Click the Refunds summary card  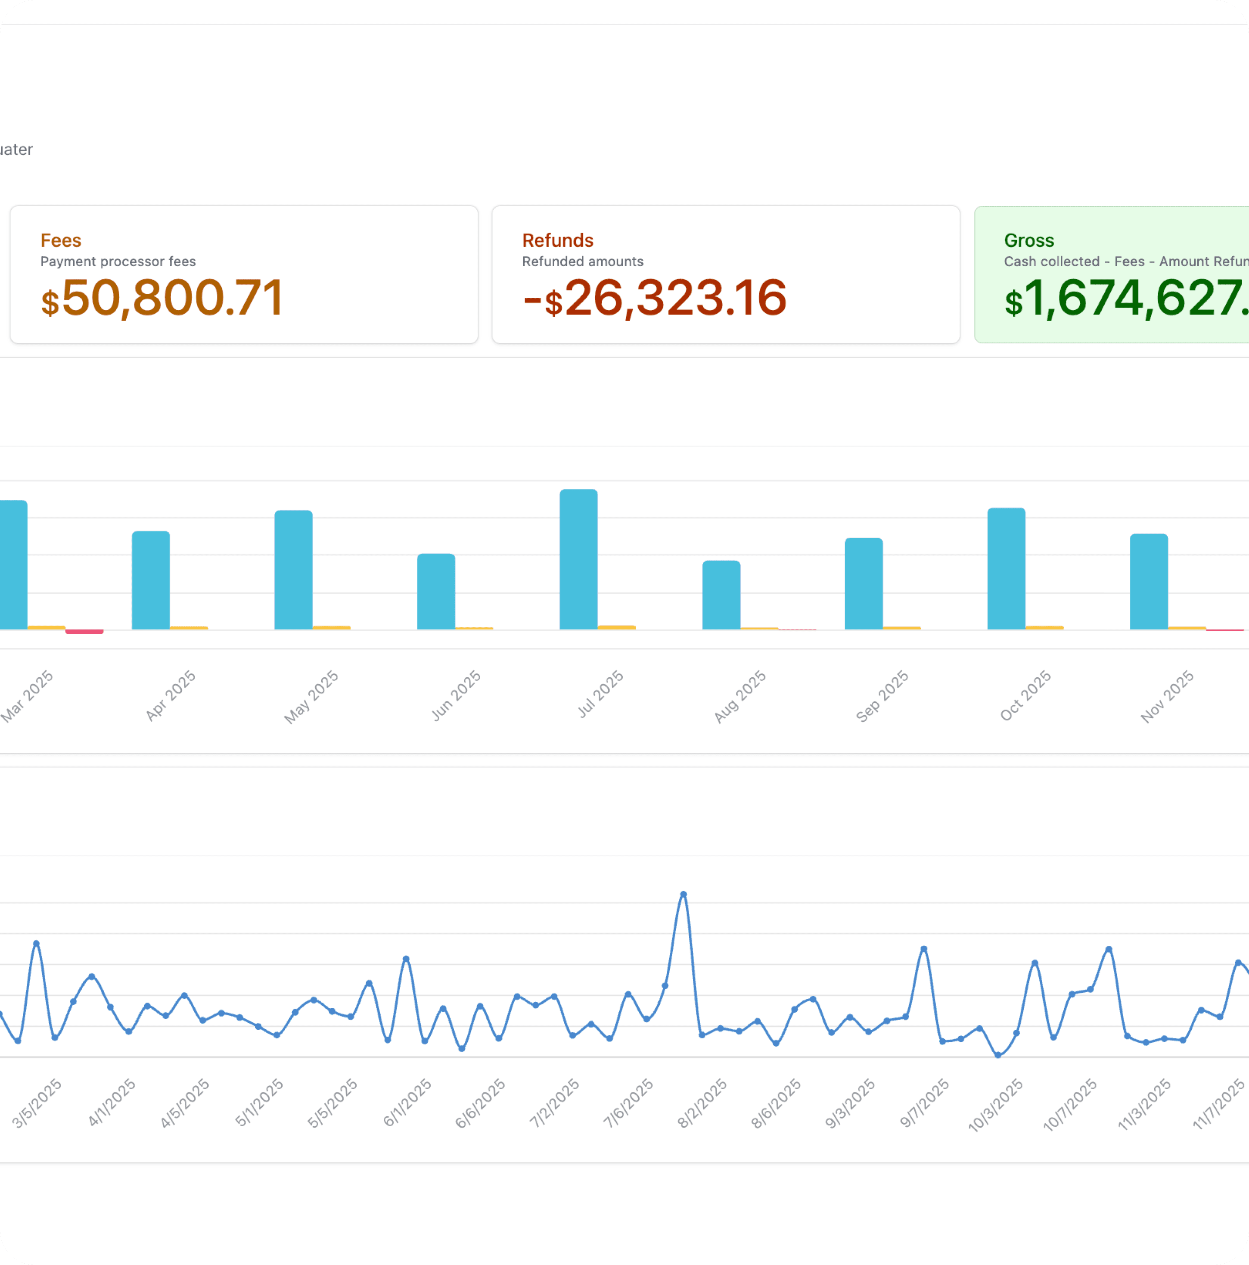coord(725,274)
